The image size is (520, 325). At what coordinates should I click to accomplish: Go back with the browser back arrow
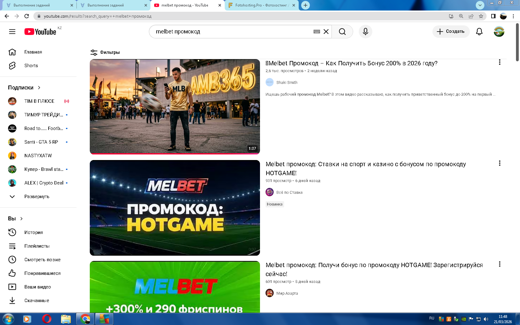pyautogui.click(x=7, y=16)
